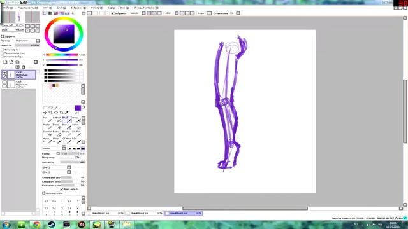Open Steam from the Windows taskbar
The image size is (408, 229).
click(x=52, y=225)
